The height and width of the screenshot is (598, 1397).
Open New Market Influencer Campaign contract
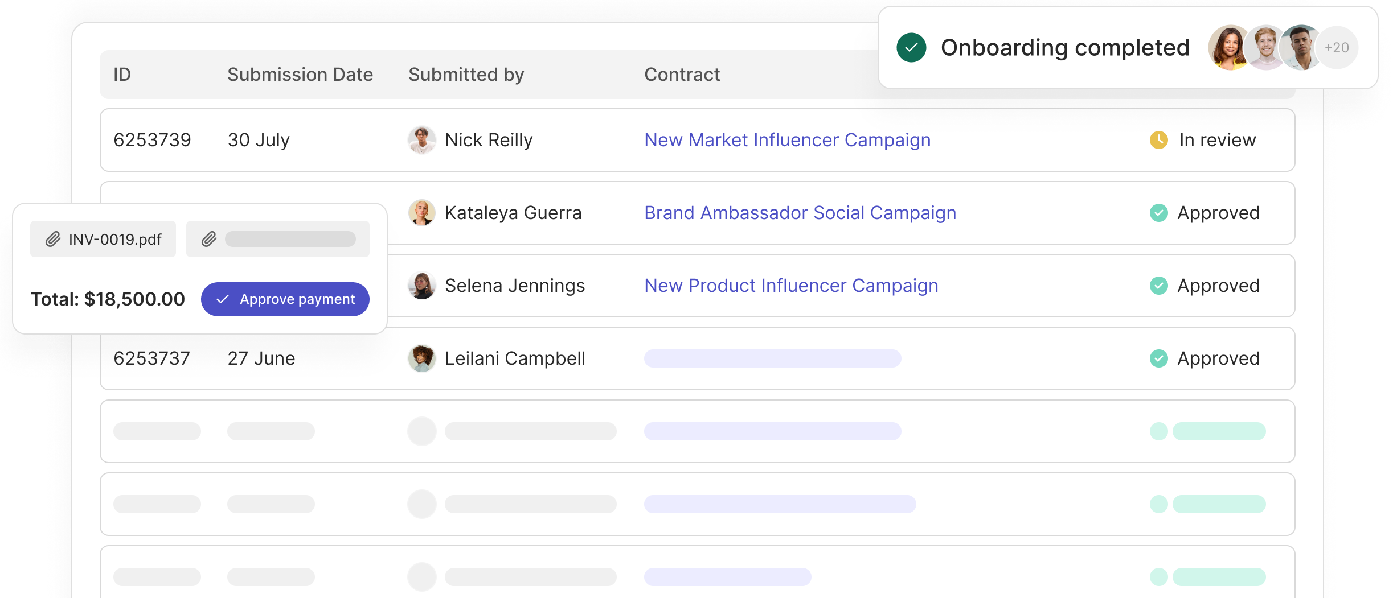tap(787, 140)
